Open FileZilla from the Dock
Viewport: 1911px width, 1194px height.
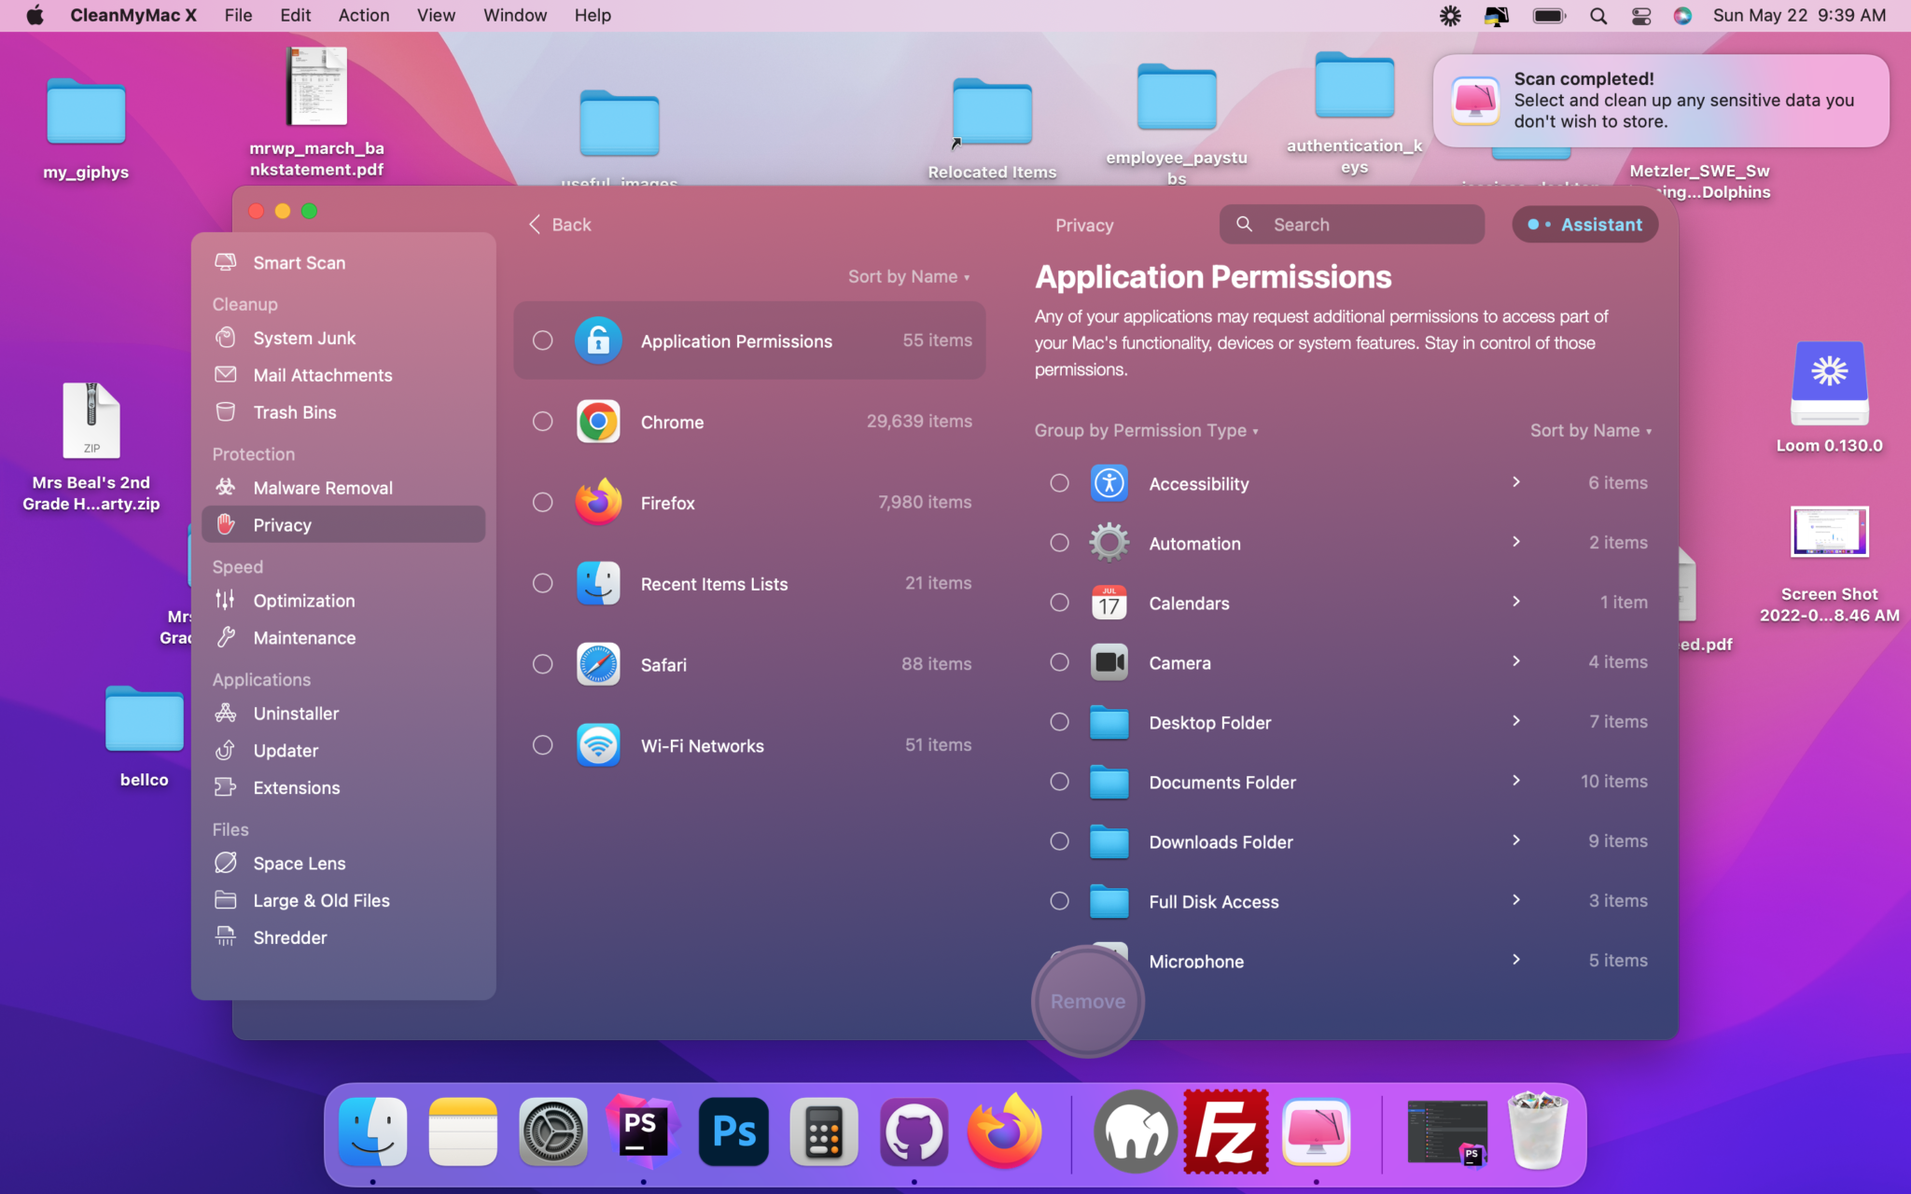point(1225,1132)
